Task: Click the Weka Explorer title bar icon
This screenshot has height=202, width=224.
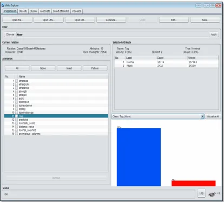Action: [3, 5]
